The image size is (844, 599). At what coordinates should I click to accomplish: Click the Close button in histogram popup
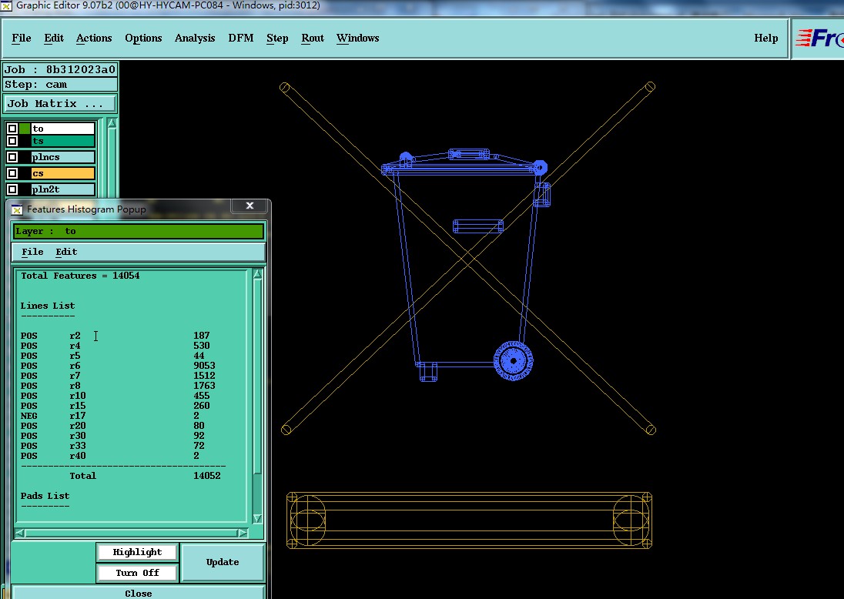[x=139, y=593]
